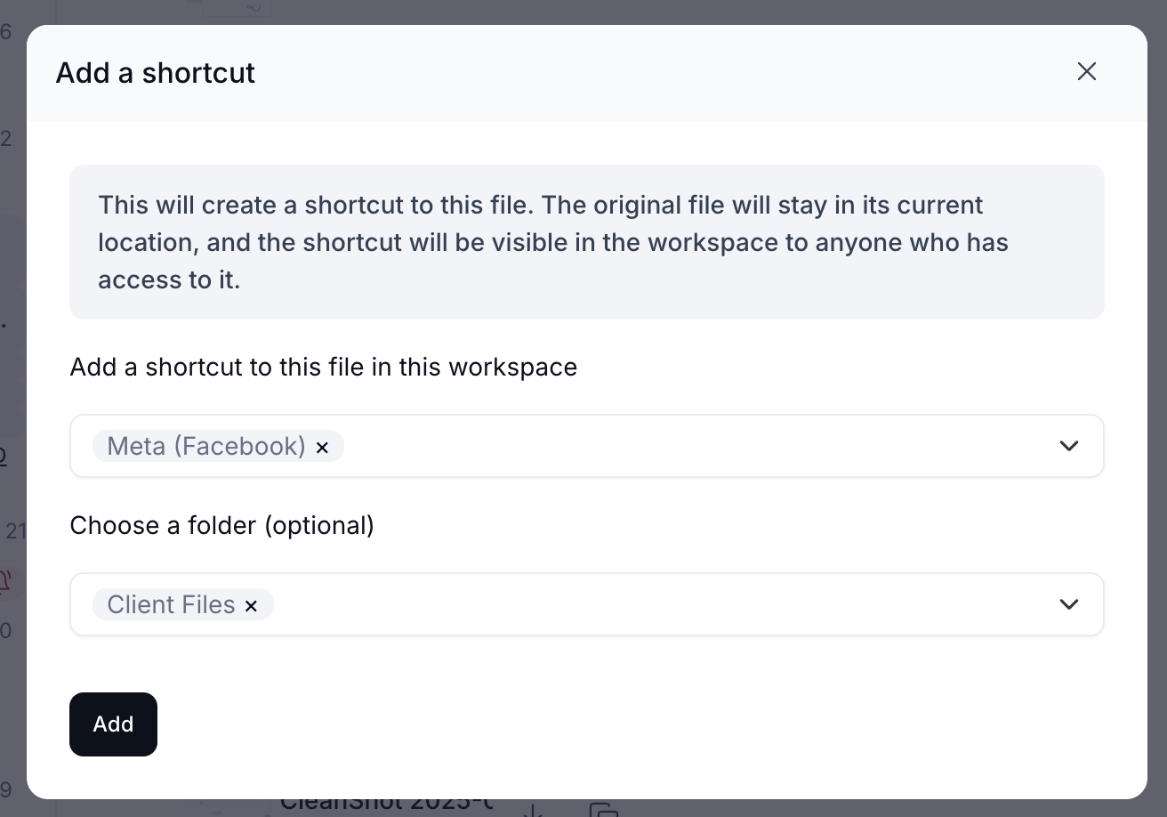Remove the Meta (Facebook) workspace tag
Screen dimensions: 1167x817
click(x=323, y=448)
